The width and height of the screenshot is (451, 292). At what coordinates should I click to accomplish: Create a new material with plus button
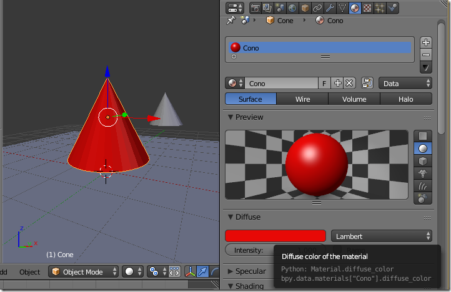[337, 84]
